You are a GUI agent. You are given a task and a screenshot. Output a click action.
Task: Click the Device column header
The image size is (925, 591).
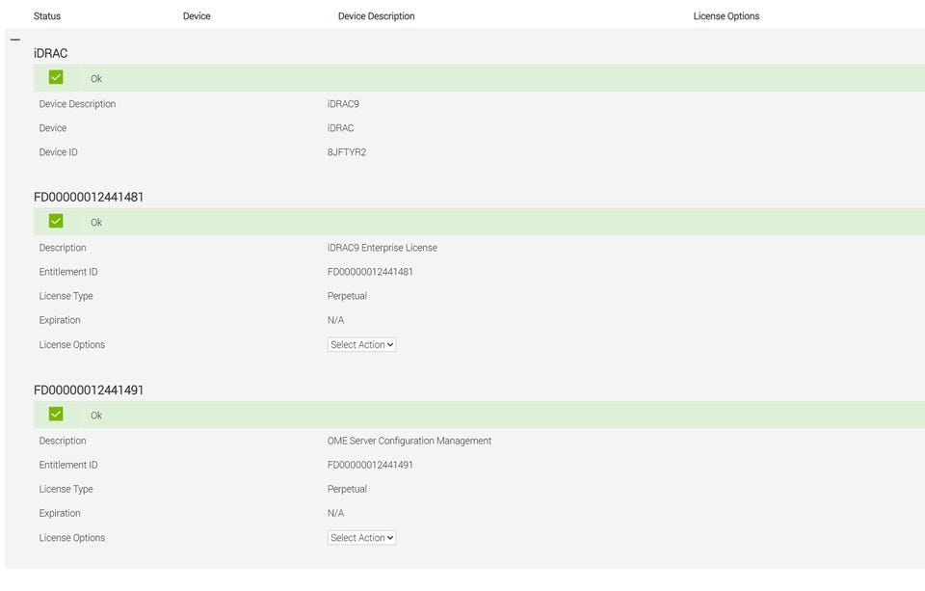197,16
